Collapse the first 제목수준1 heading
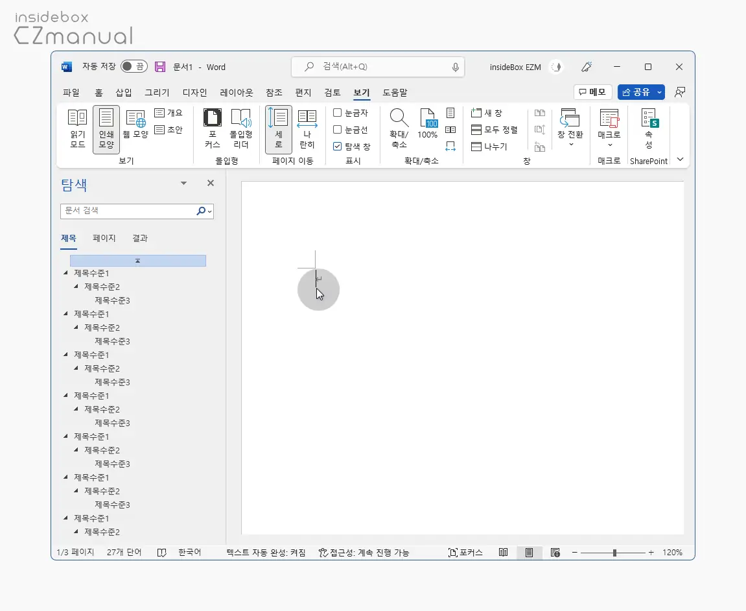This screenshot has height=611, width=746. pyautogui.click(x=65, y=273)
